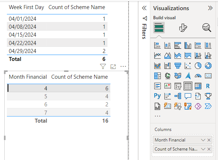Open more visuals ellipsis in Visualizations
Viewport: 218px width, 160px height.
click(x=158, y=116)
